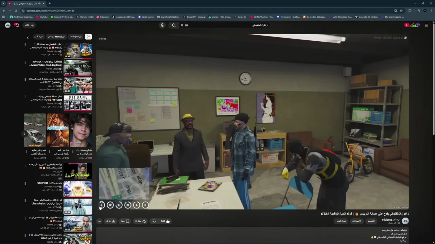
Task: Open the Stripe Express bookmark
Action: [146, 17]
